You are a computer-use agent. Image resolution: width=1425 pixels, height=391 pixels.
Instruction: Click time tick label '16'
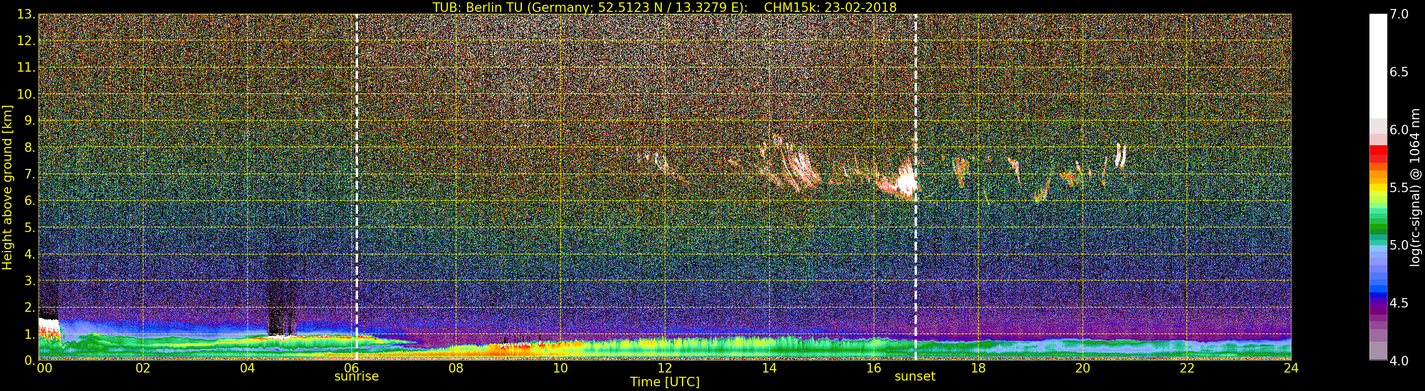[x=874, y=368]
